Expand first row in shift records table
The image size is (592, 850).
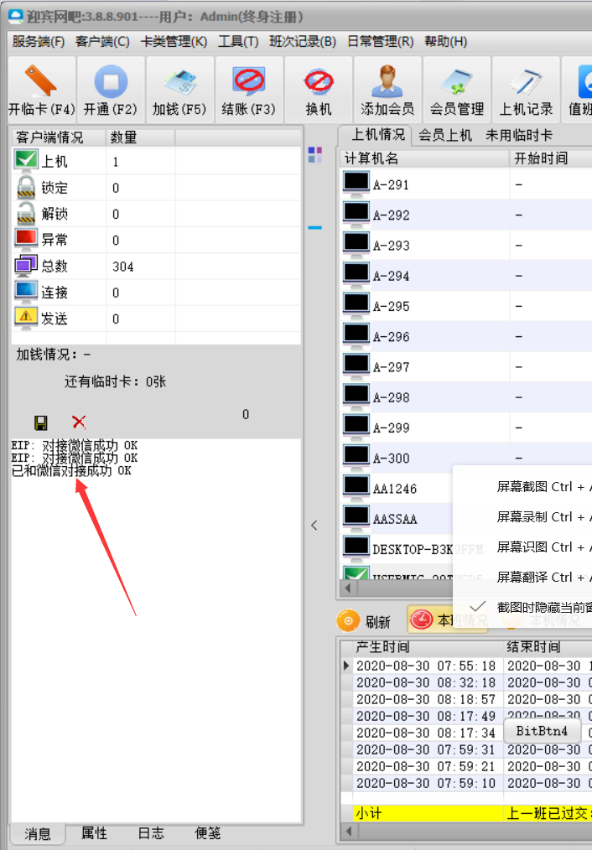click(x=348, y=666)
